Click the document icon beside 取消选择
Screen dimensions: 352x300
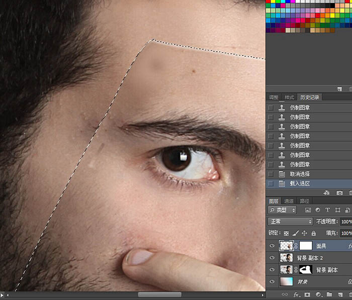(282, 174)
